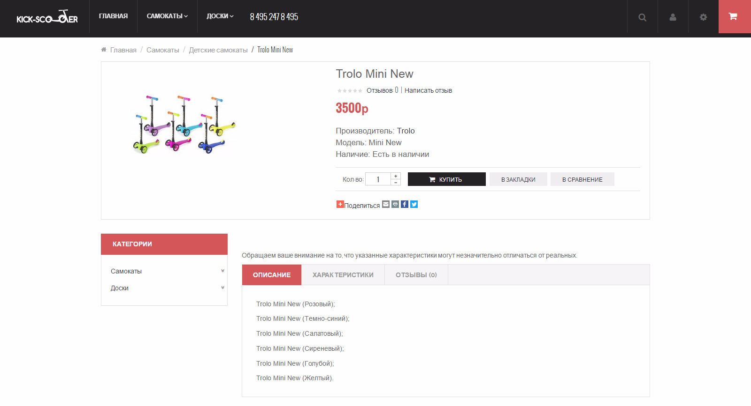Share the product by email icon
751x406 pixels.
[x=386, y=204]
